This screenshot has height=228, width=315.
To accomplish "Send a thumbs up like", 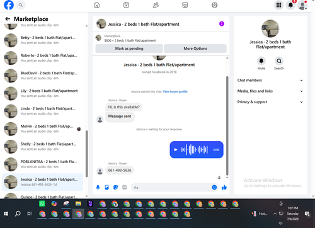I will pos(224,187).
